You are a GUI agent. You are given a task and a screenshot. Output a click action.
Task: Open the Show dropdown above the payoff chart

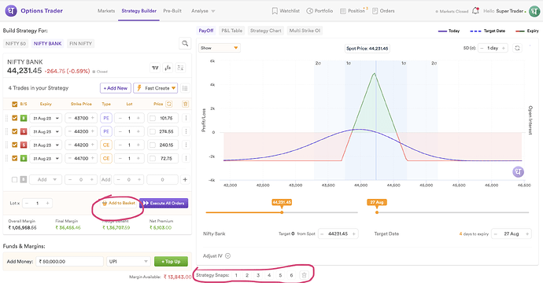tap(220, 48)
